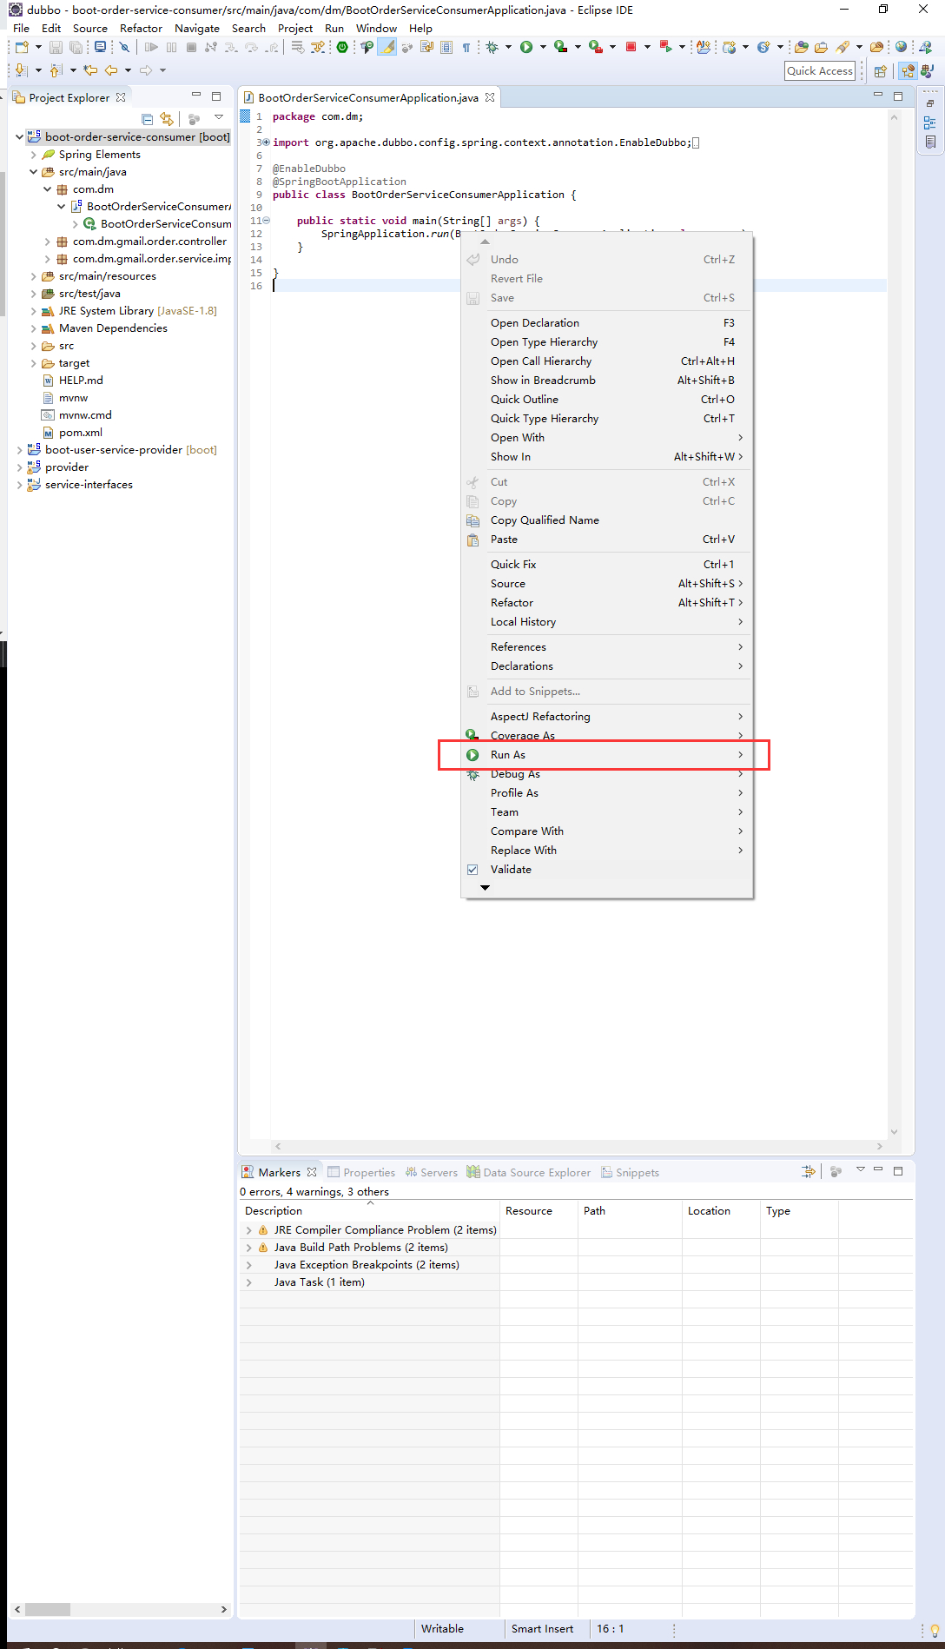This screenshot has height=1649, width=945.
Task: Select the Spring perspective icon at far right
Action: tap(927, 71)
